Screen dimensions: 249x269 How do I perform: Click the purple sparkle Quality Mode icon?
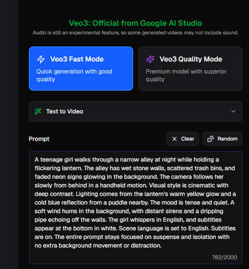151,59
